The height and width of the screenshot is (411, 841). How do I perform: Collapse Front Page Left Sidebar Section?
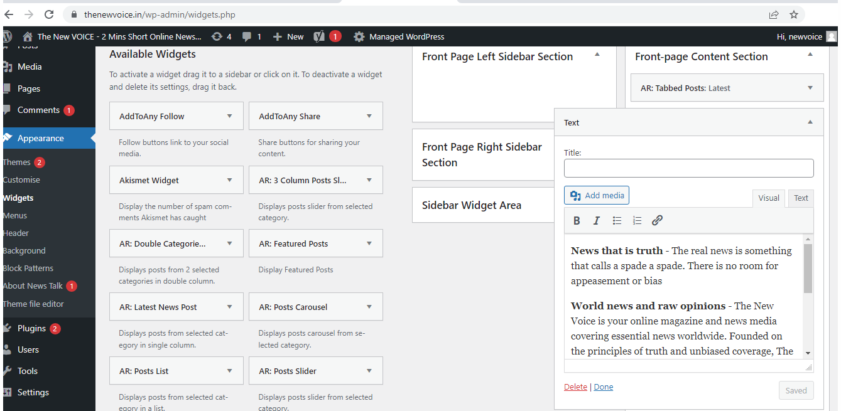(597, 55)
